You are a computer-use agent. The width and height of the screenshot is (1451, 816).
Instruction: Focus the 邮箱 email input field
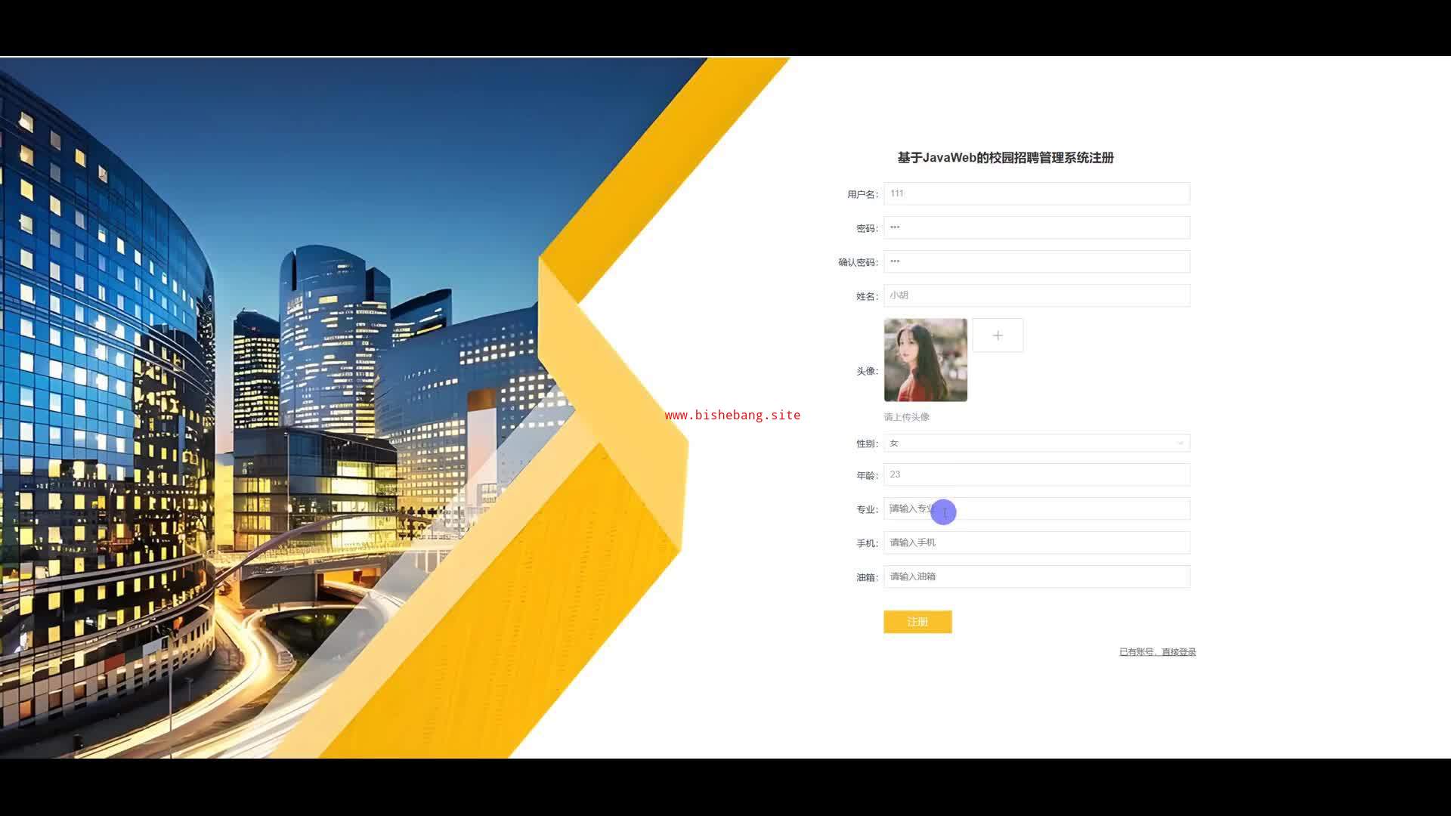pyautogui.click(x=1035, y=576)
